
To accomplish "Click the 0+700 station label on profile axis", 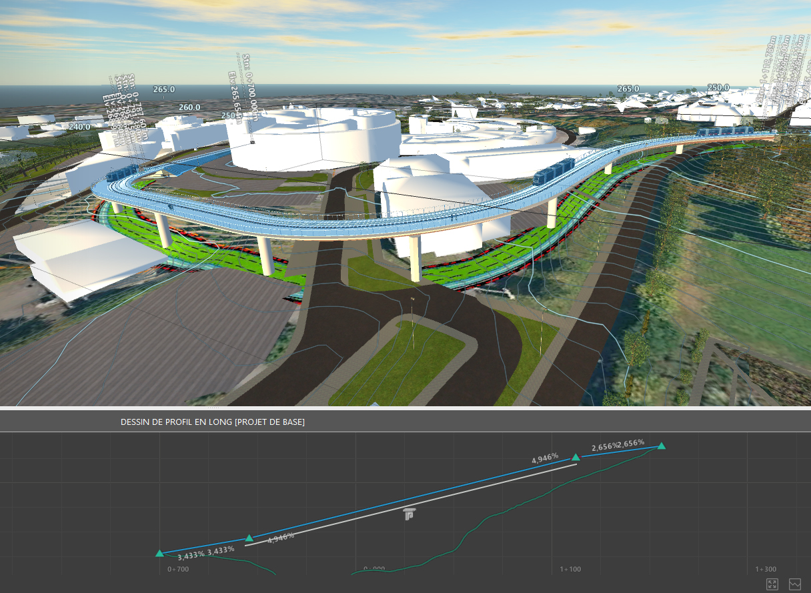I will pos(178,569).
